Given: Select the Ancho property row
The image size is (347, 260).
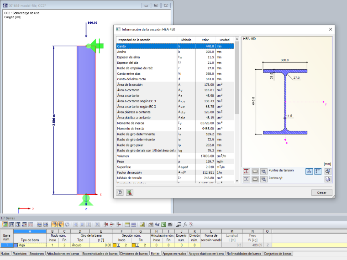Looking at the screenshot, I should point(175,52).
